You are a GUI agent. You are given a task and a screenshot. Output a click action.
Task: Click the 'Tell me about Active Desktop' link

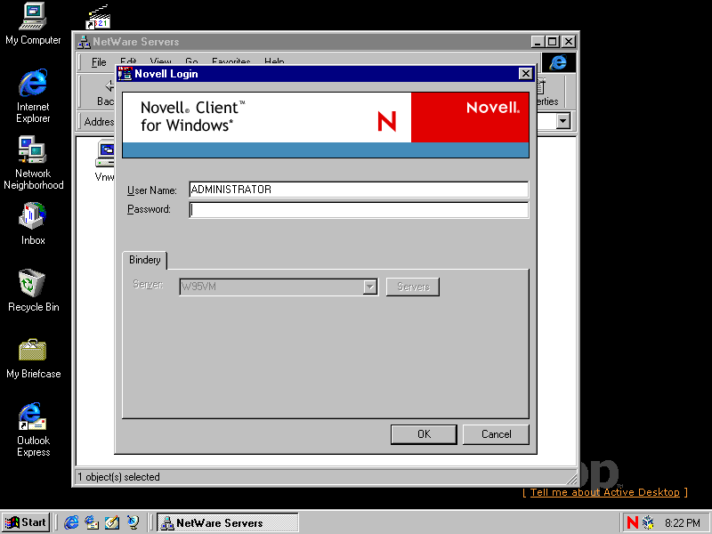click(x=604, y=492)
